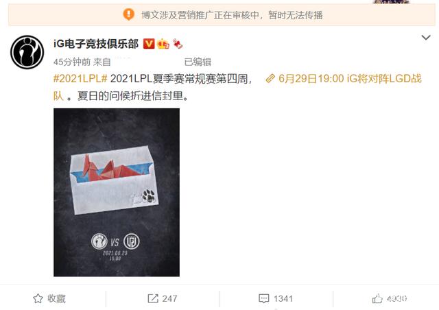Image resolution: width=439 pixels, height=310 pixels.
Task: Click the orange verified V badge
Action: click(x=148, y=44)
